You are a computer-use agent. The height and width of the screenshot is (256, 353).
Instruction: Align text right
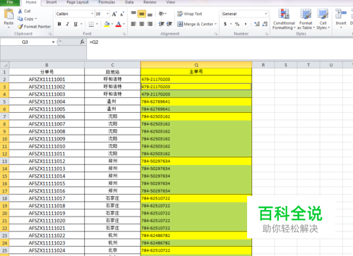point(150,24)
